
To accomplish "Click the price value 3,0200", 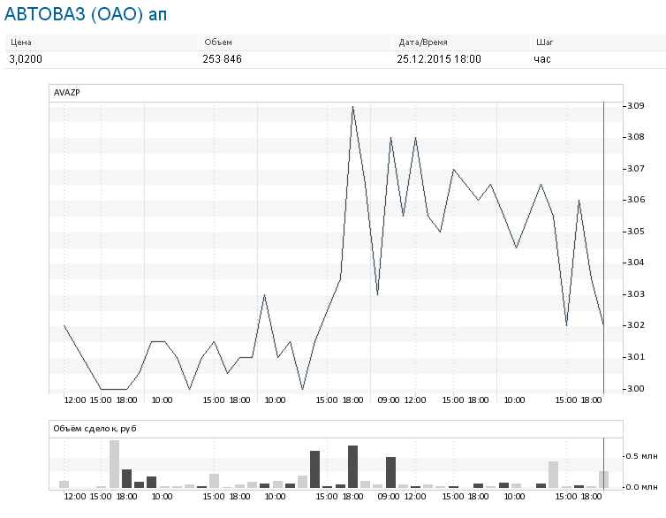I will point(26,59).
